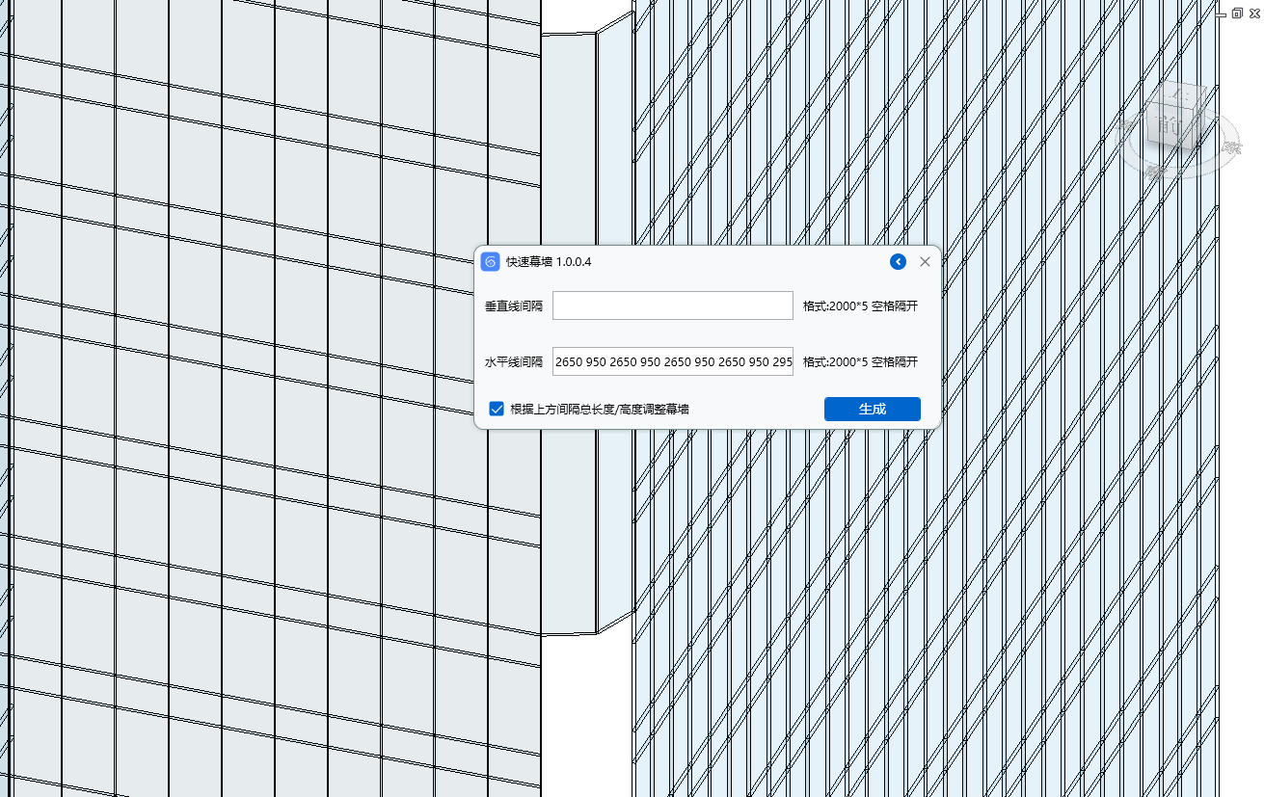
Task: Click the 前 face on the ViewCube
Action: point(1170,125)
